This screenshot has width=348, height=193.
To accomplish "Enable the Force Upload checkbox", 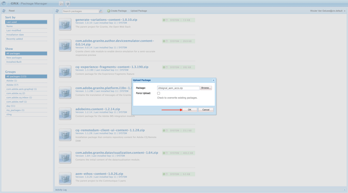I will tap(159, 93).
